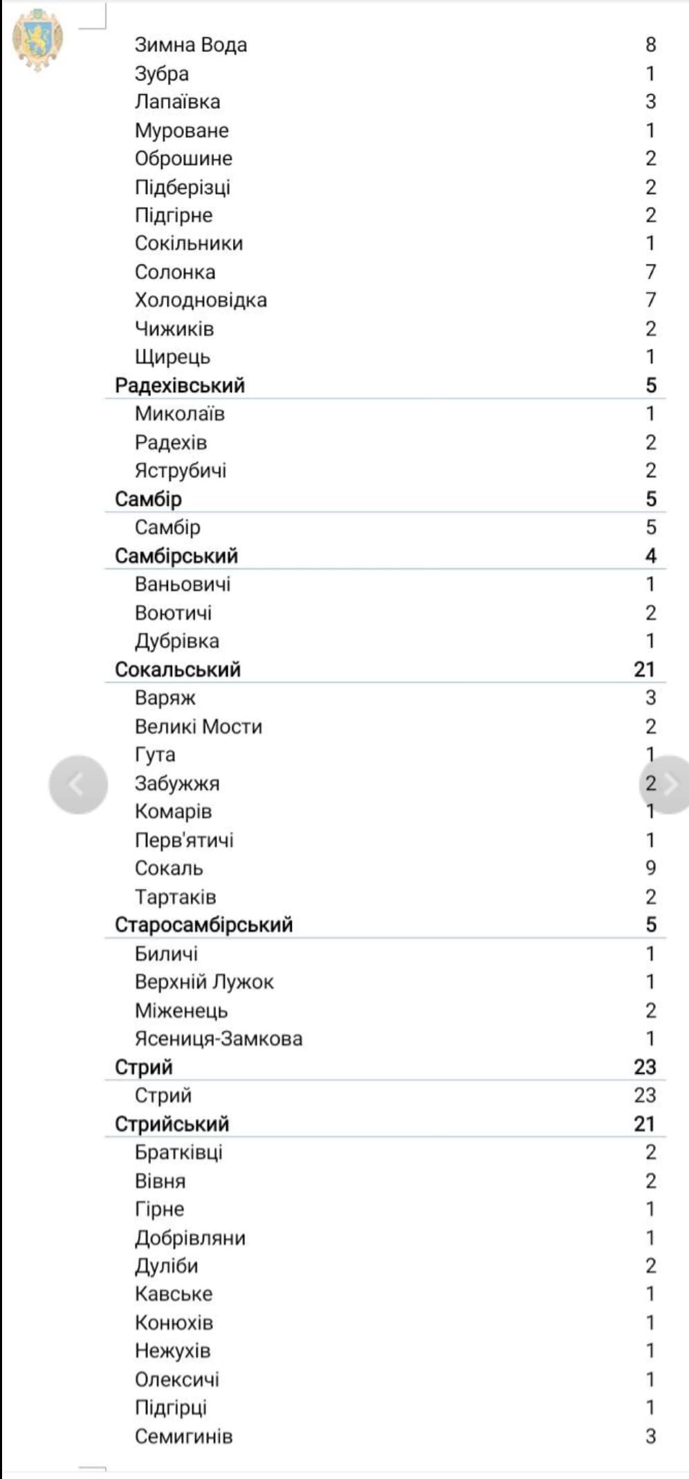689x1479 pixels.
Task: Select the Стрийський district header
Action: (x=172, y=1124)
